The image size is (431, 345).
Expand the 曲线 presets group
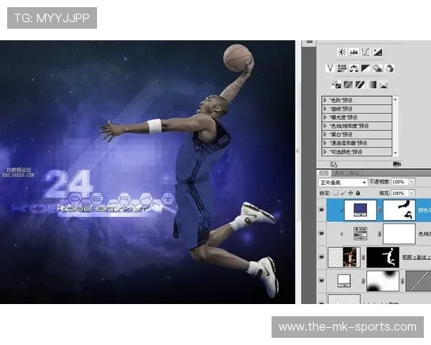coord(325,109)
